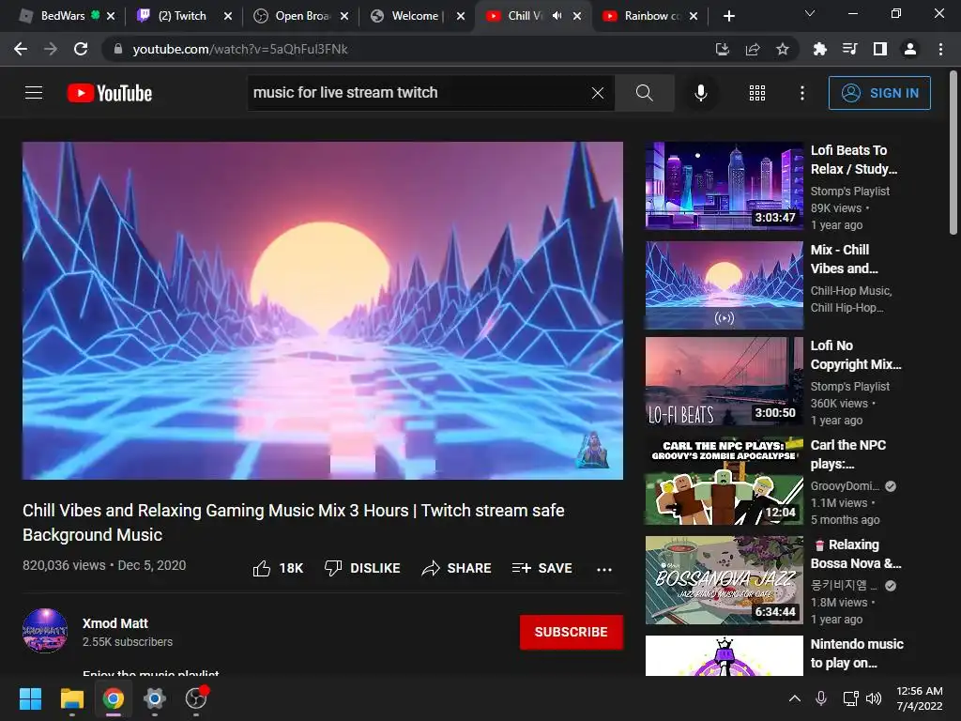961x721 pixels.
Task: Reload the page
Action: pos(81,49)
